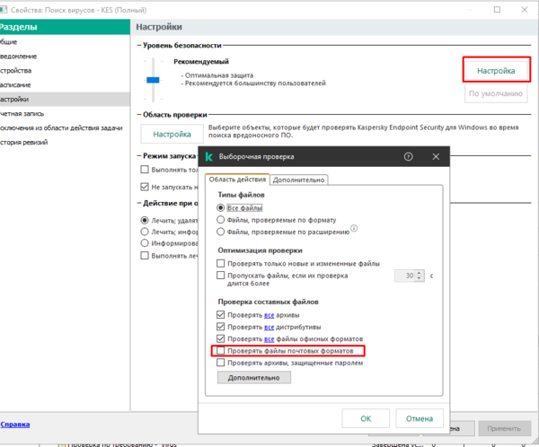
Task: Open the Справка link
Action: (x=15, y=425)
